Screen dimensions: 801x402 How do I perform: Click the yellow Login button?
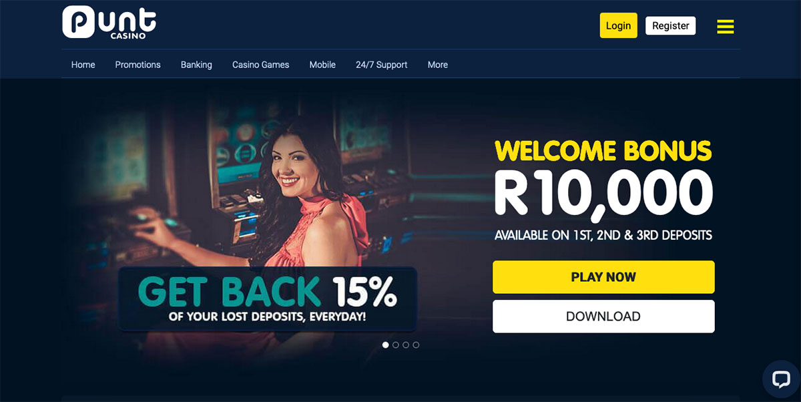[x=618, y=25]
